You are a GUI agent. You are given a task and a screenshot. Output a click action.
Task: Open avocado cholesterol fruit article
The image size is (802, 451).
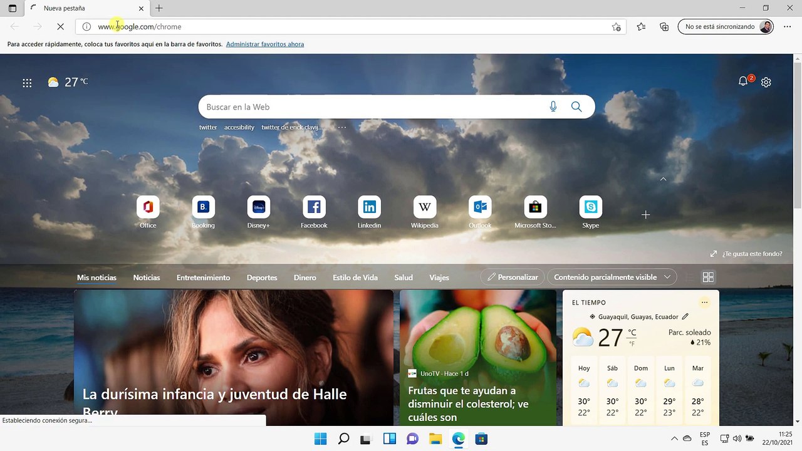click(x=478, y=358)
